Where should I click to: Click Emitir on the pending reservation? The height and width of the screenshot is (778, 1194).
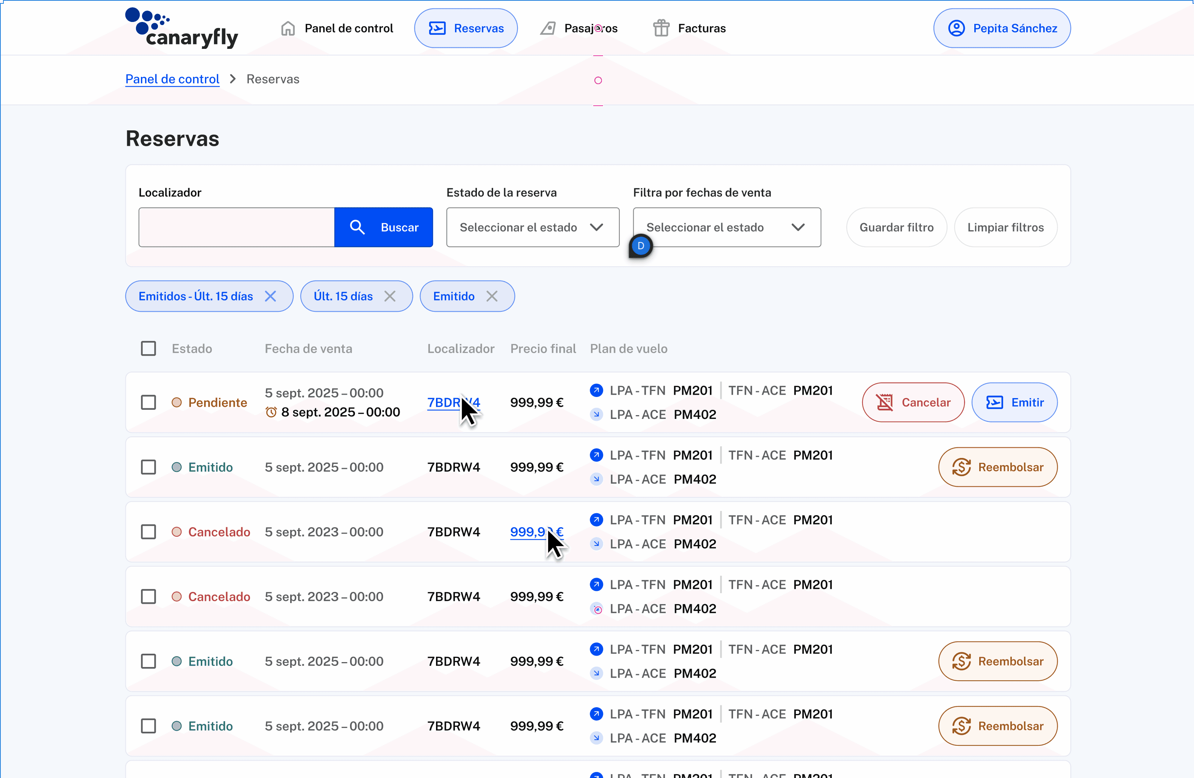(x=1014, y=402)
